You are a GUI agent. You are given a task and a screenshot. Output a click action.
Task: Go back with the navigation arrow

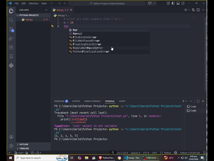[60, 3]
